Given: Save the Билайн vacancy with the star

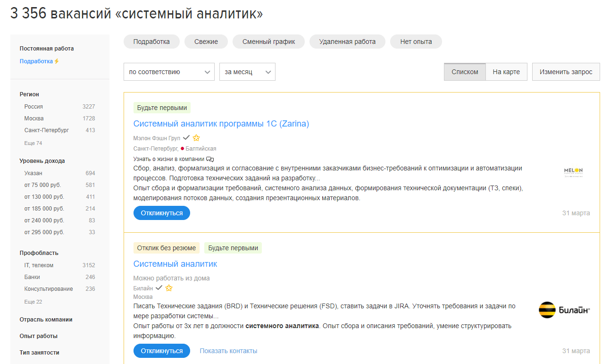Looking at the screenshot, I should (169, 288).
